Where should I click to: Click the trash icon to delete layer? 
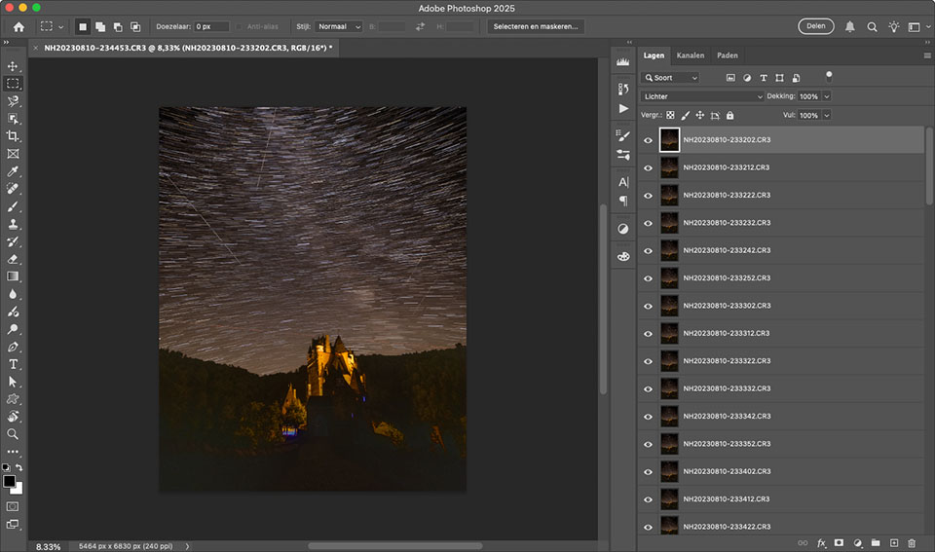[912, 542]
